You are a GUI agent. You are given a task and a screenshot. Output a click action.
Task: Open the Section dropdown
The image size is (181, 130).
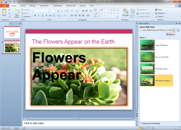click(x=26, y=17)
